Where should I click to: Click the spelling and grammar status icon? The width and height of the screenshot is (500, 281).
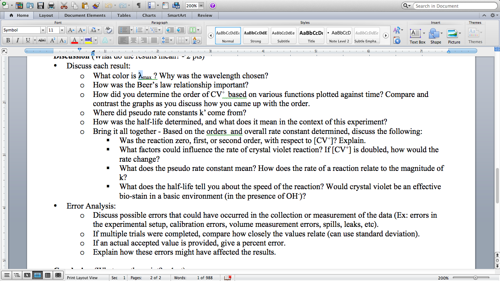pyautogui.click(x=228, y=278)
